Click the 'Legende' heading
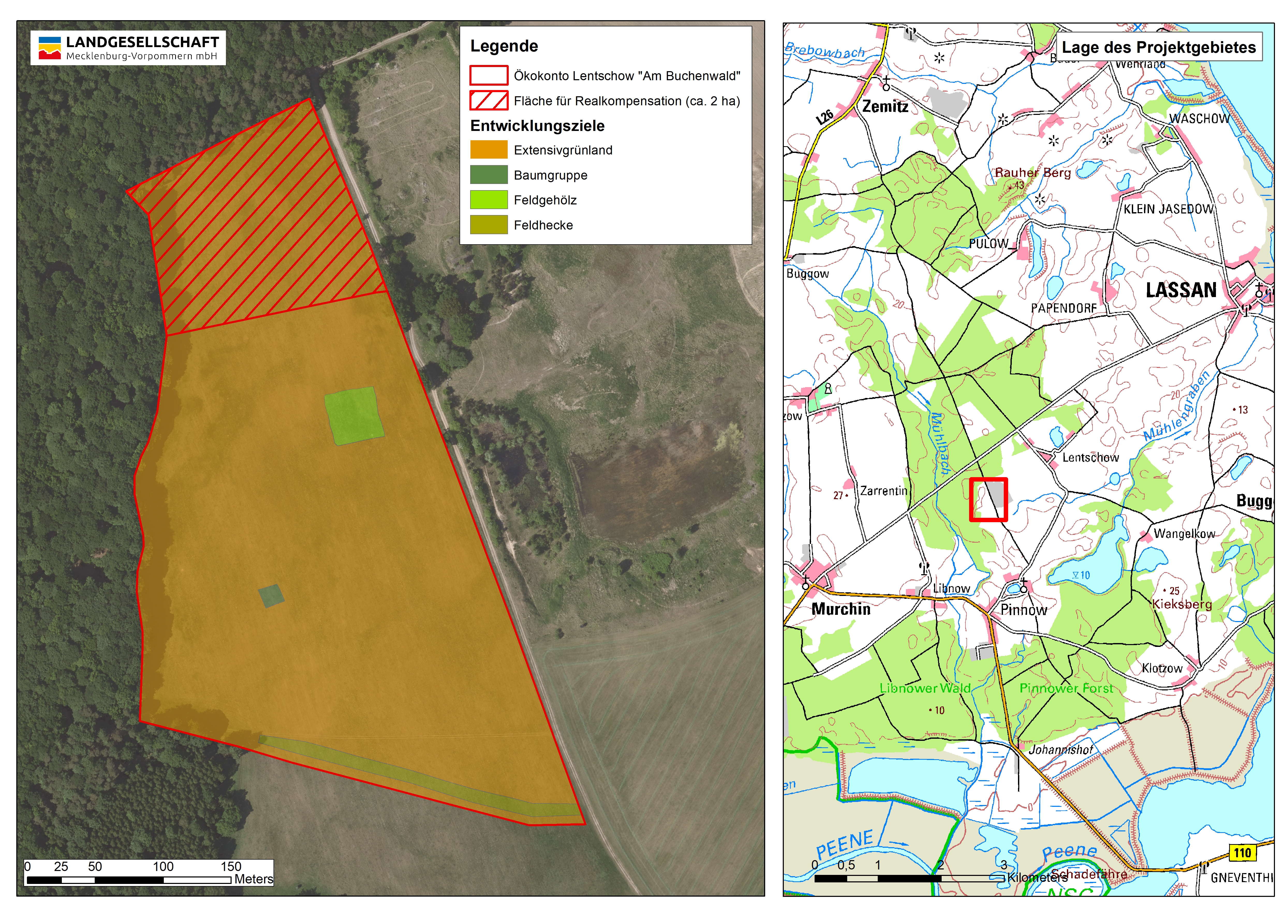This screenshot has height=908, width=1284. click(504, 46)
